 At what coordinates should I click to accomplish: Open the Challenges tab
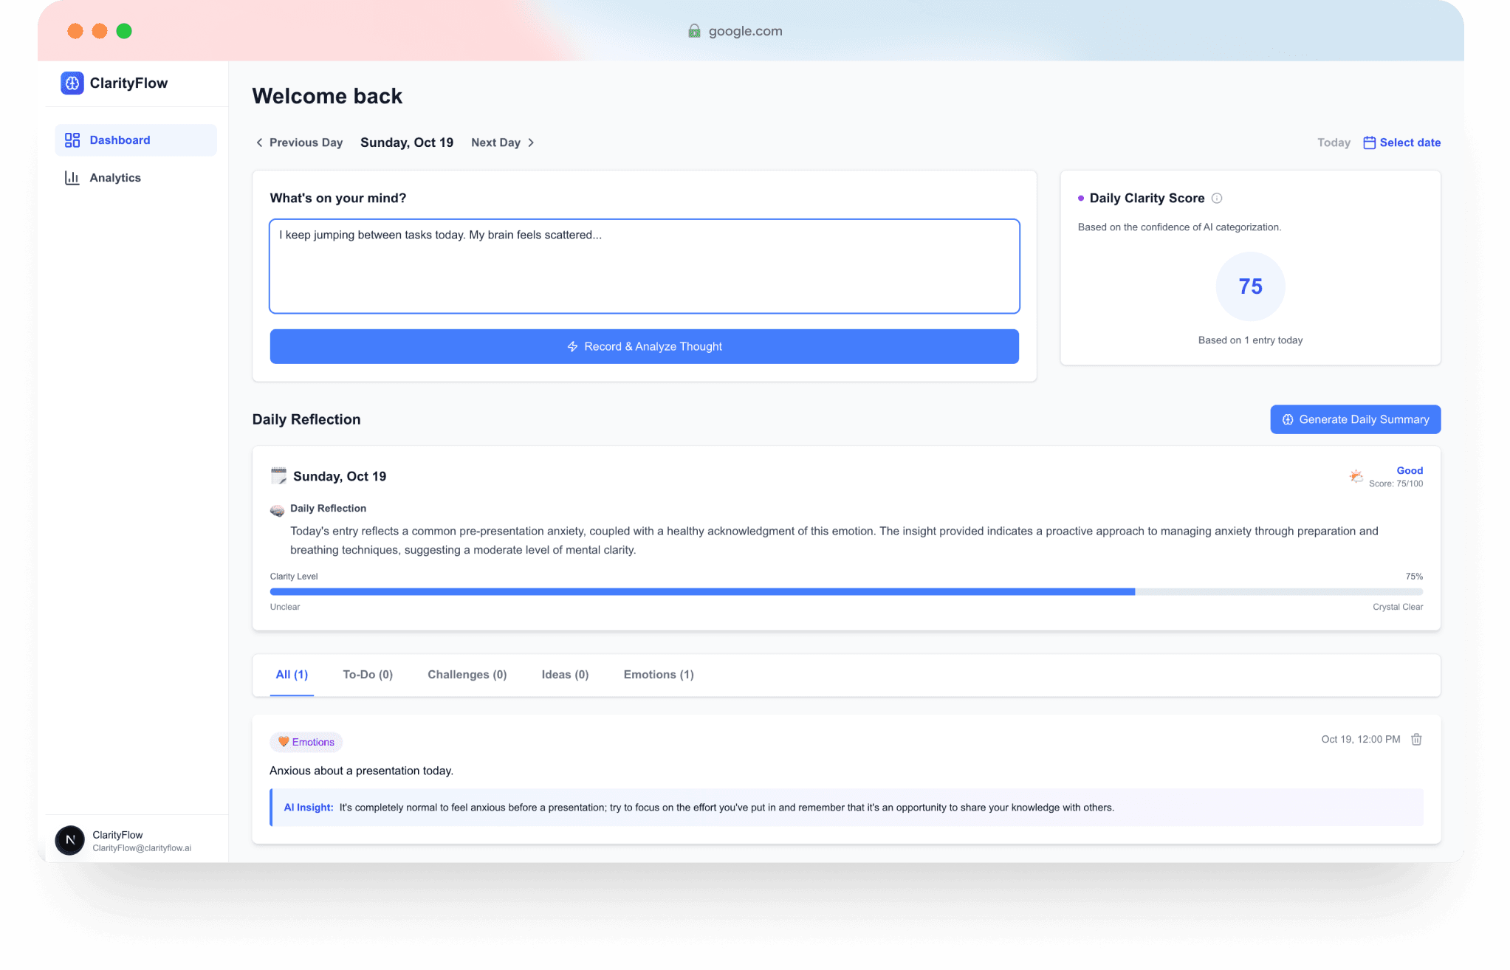pyautogui.click(x=467, y=674)
